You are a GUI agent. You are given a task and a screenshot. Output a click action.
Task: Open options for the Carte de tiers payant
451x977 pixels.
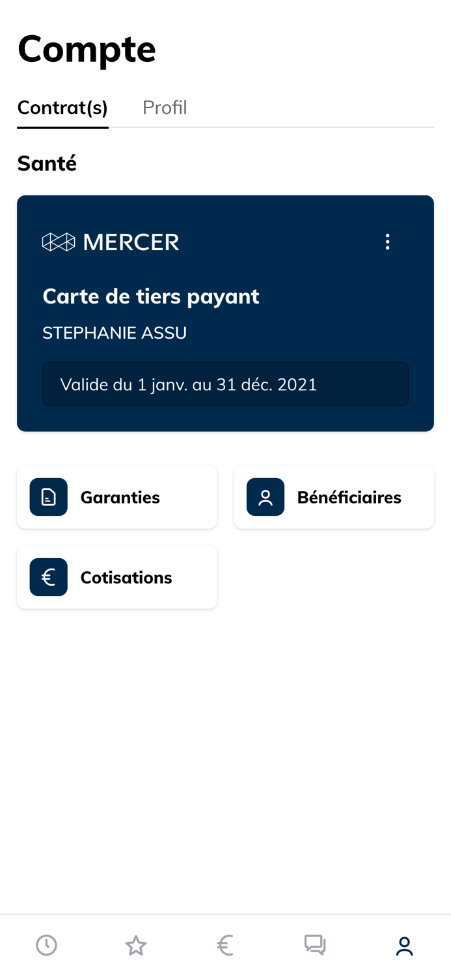(388, 242)
